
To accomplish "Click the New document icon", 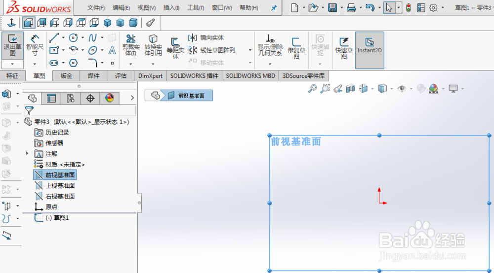I will 294,7.
